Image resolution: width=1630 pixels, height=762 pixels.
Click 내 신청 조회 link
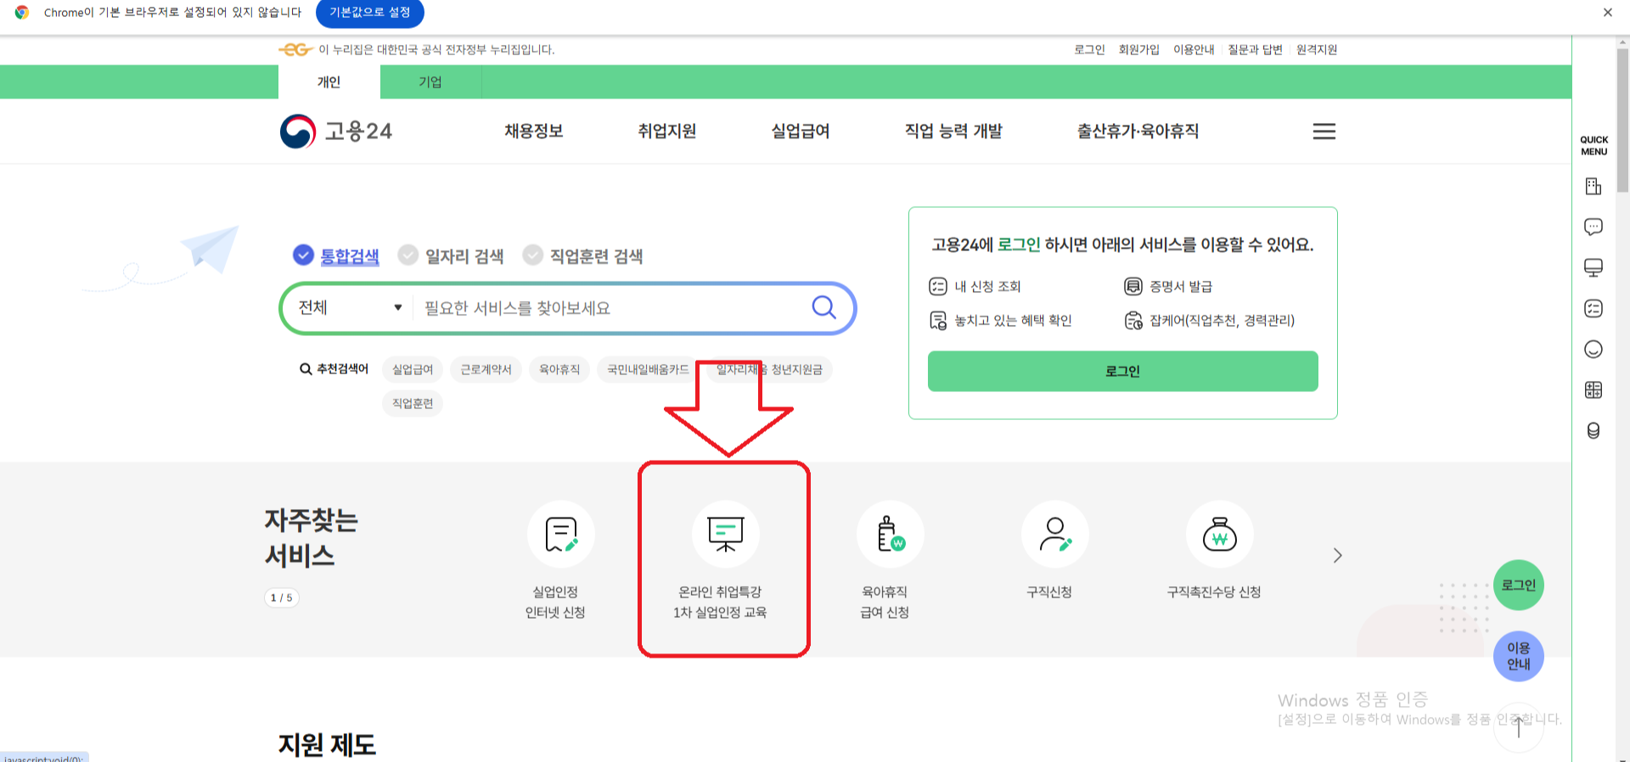click(975, 287)
